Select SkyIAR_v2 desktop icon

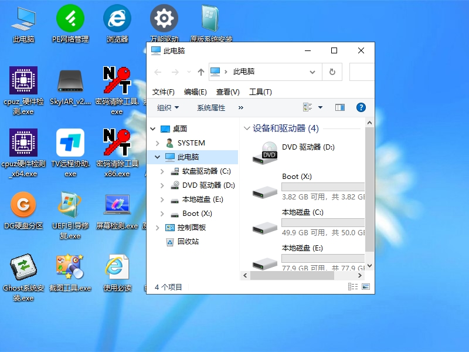click(70, 87)
